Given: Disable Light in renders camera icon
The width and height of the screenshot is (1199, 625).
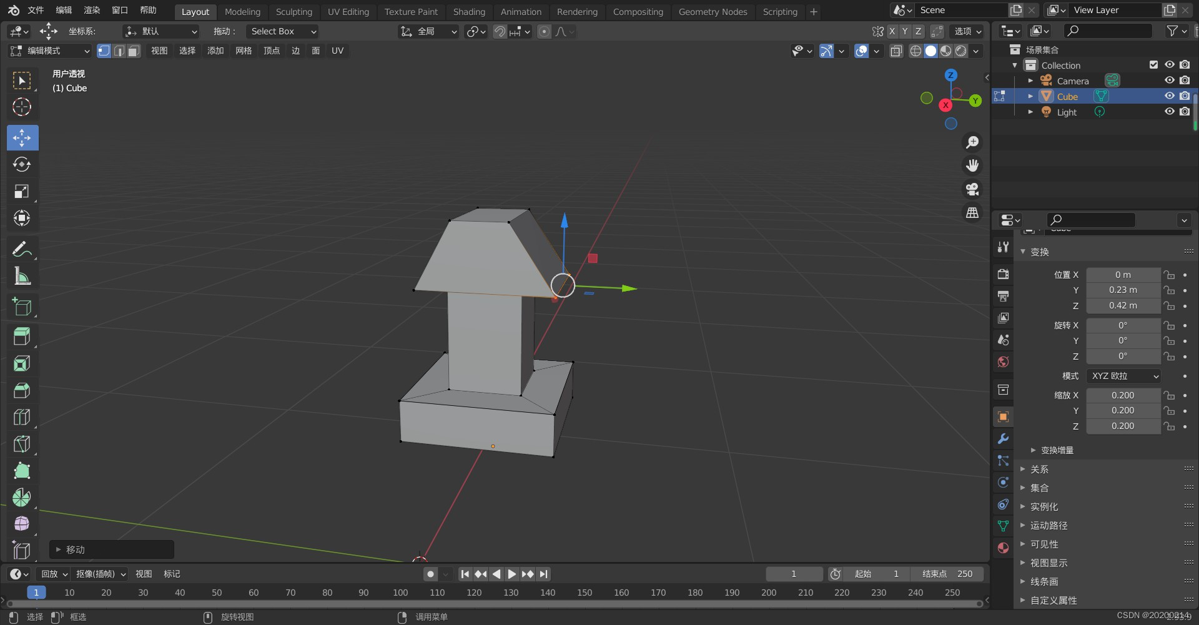Looking at the screenshot, I should [1185, 112].
